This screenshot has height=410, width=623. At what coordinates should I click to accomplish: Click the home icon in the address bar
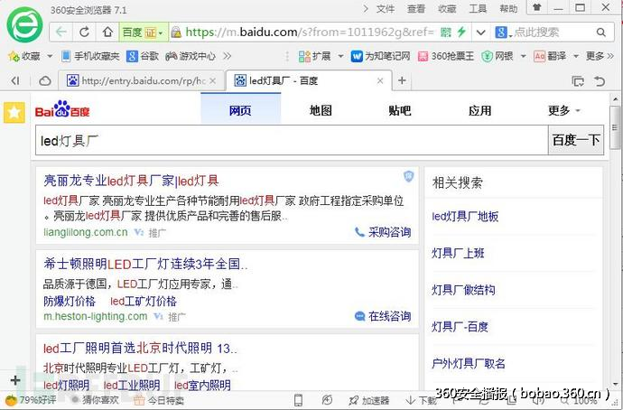click(107, 32)
